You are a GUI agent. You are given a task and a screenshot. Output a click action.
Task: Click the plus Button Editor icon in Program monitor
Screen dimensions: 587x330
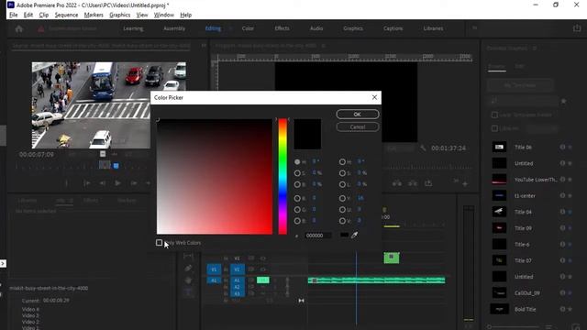point(465,183)
